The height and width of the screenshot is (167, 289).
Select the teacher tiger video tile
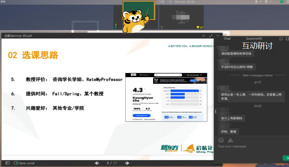pos(136,17)
